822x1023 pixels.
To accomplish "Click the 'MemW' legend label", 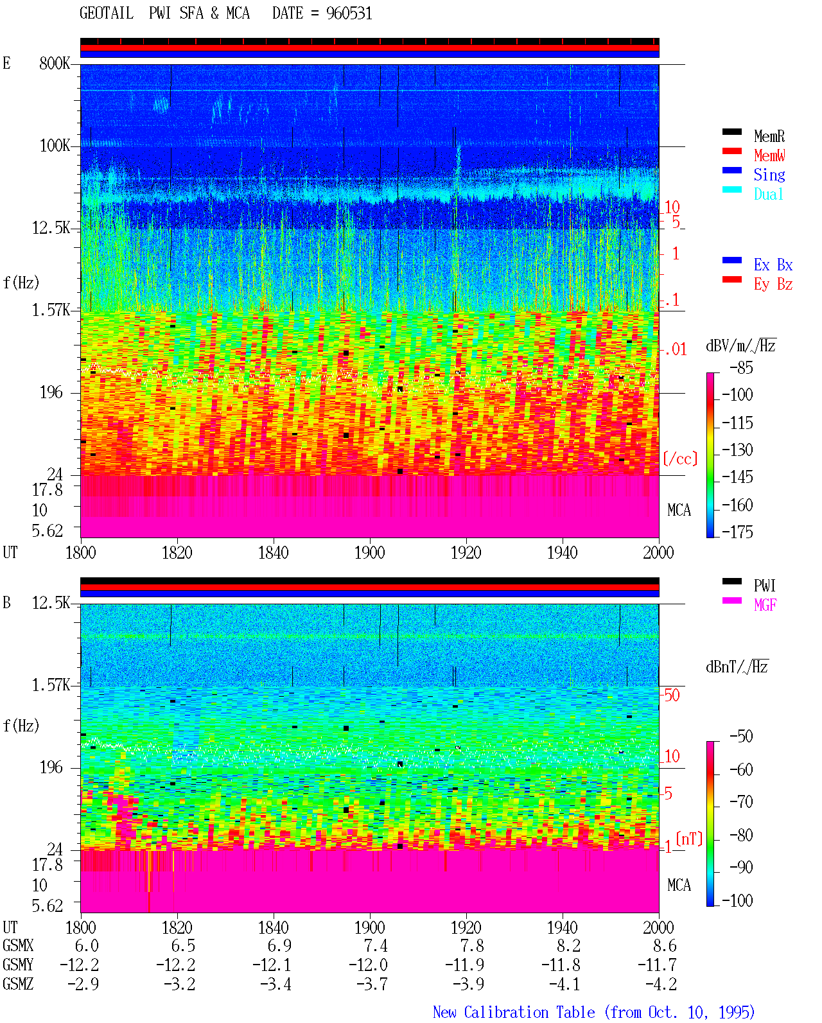I will click(769, 155).
